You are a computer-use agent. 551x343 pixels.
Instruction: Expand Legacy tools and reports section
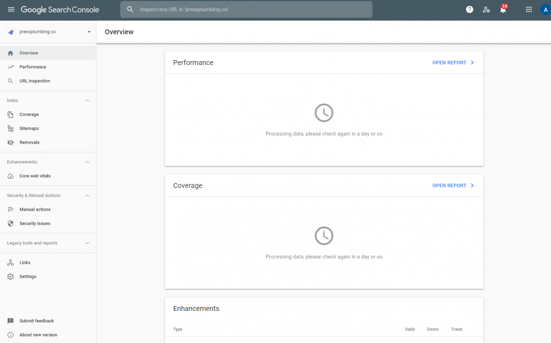pos(87,243)
